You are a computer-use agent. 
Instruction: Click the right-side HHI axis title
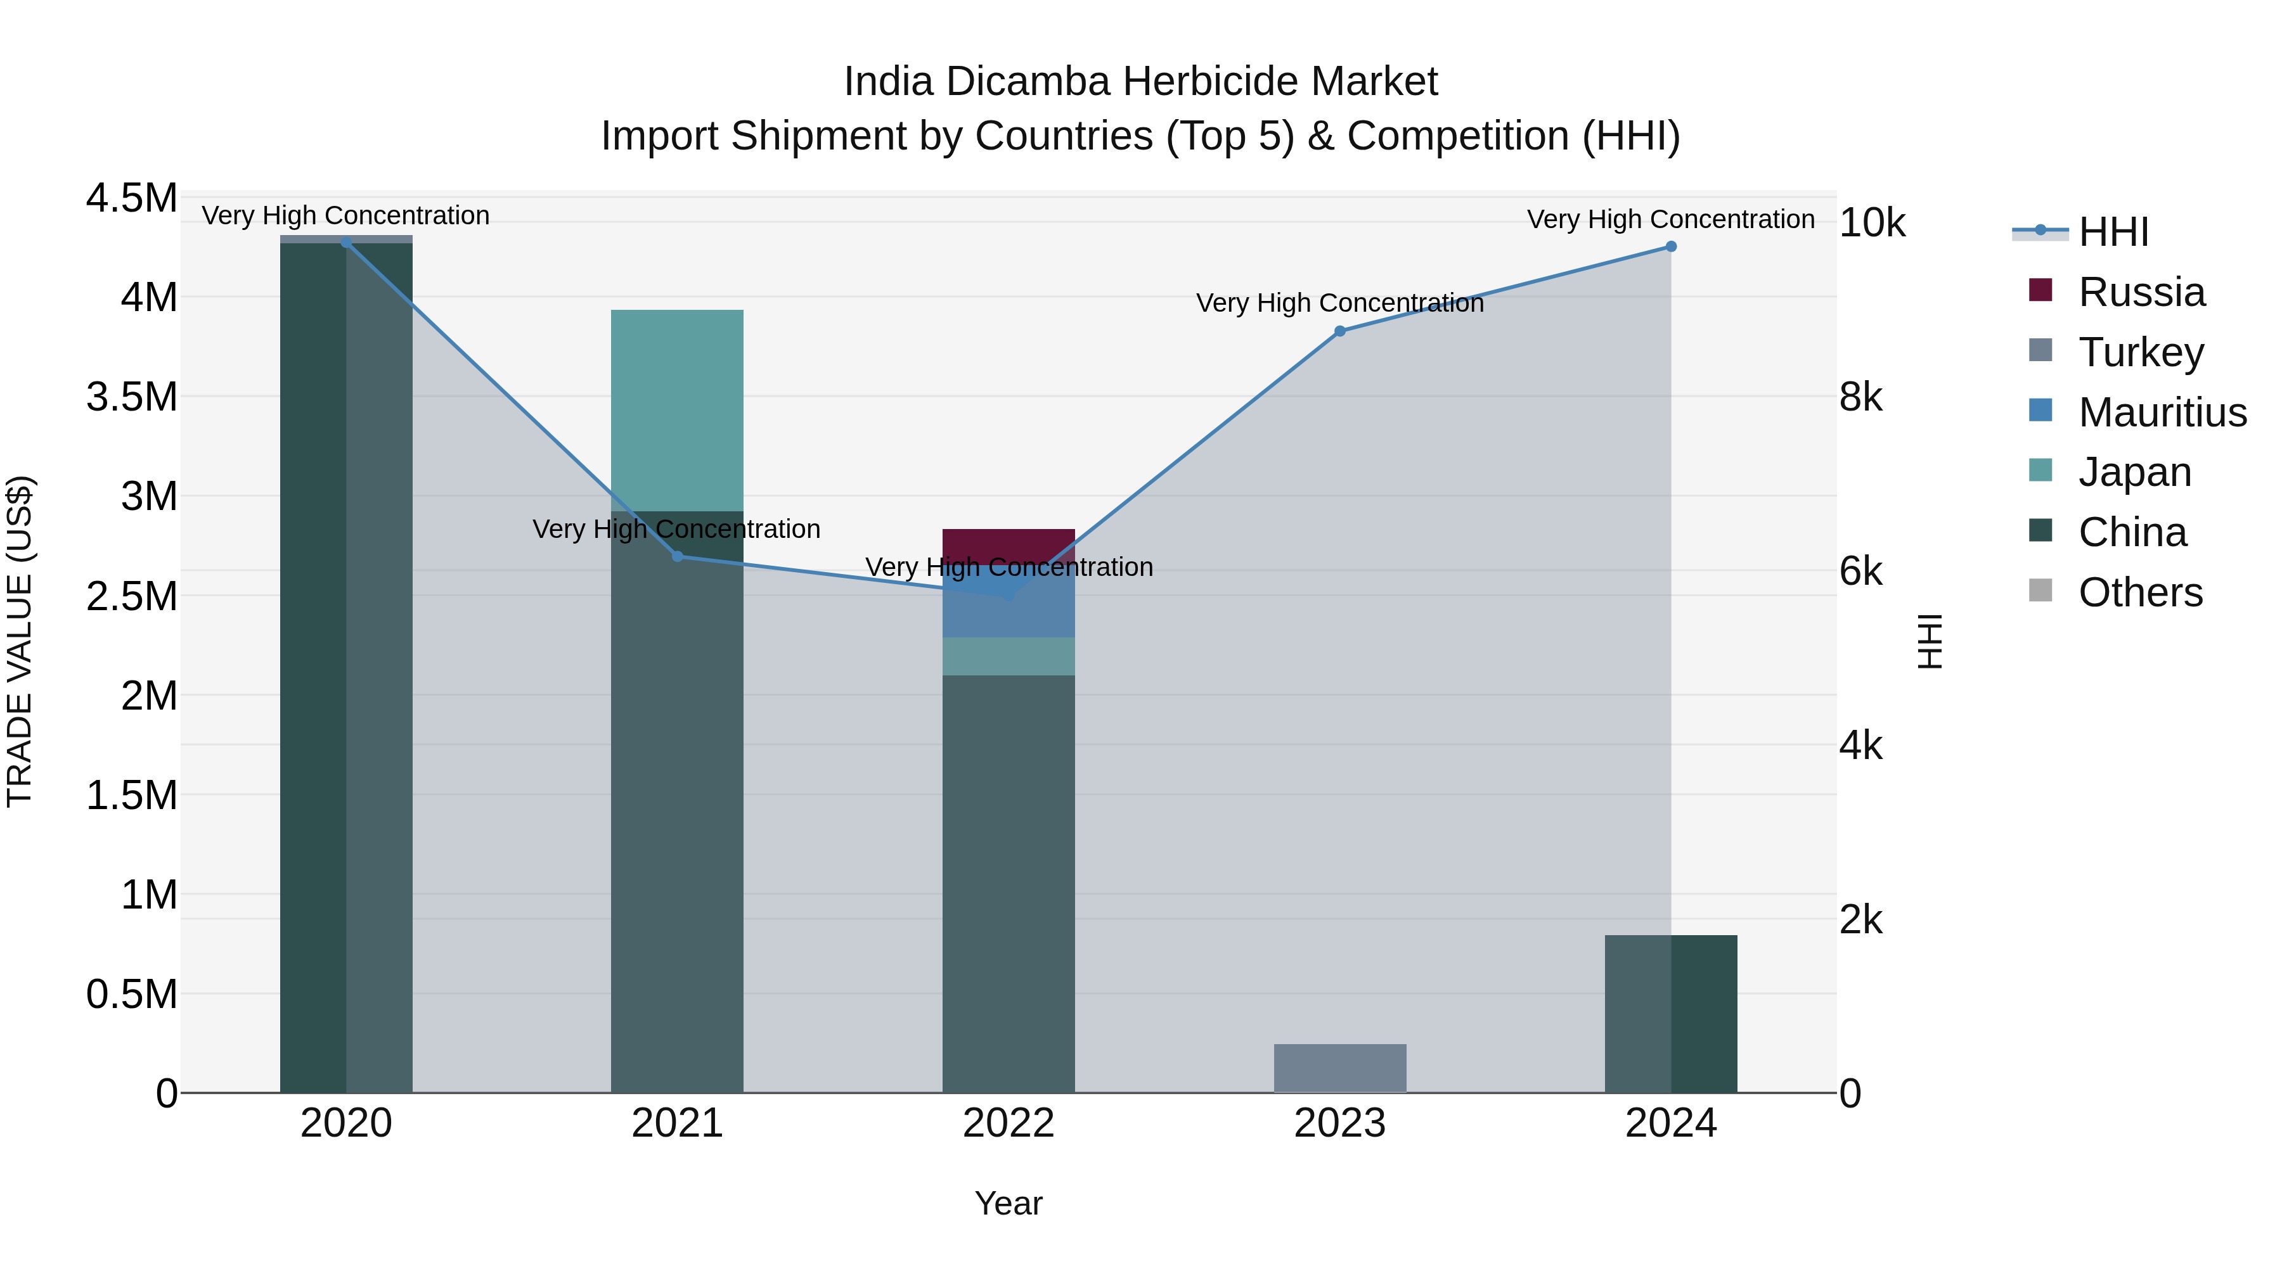point(1930,641)
